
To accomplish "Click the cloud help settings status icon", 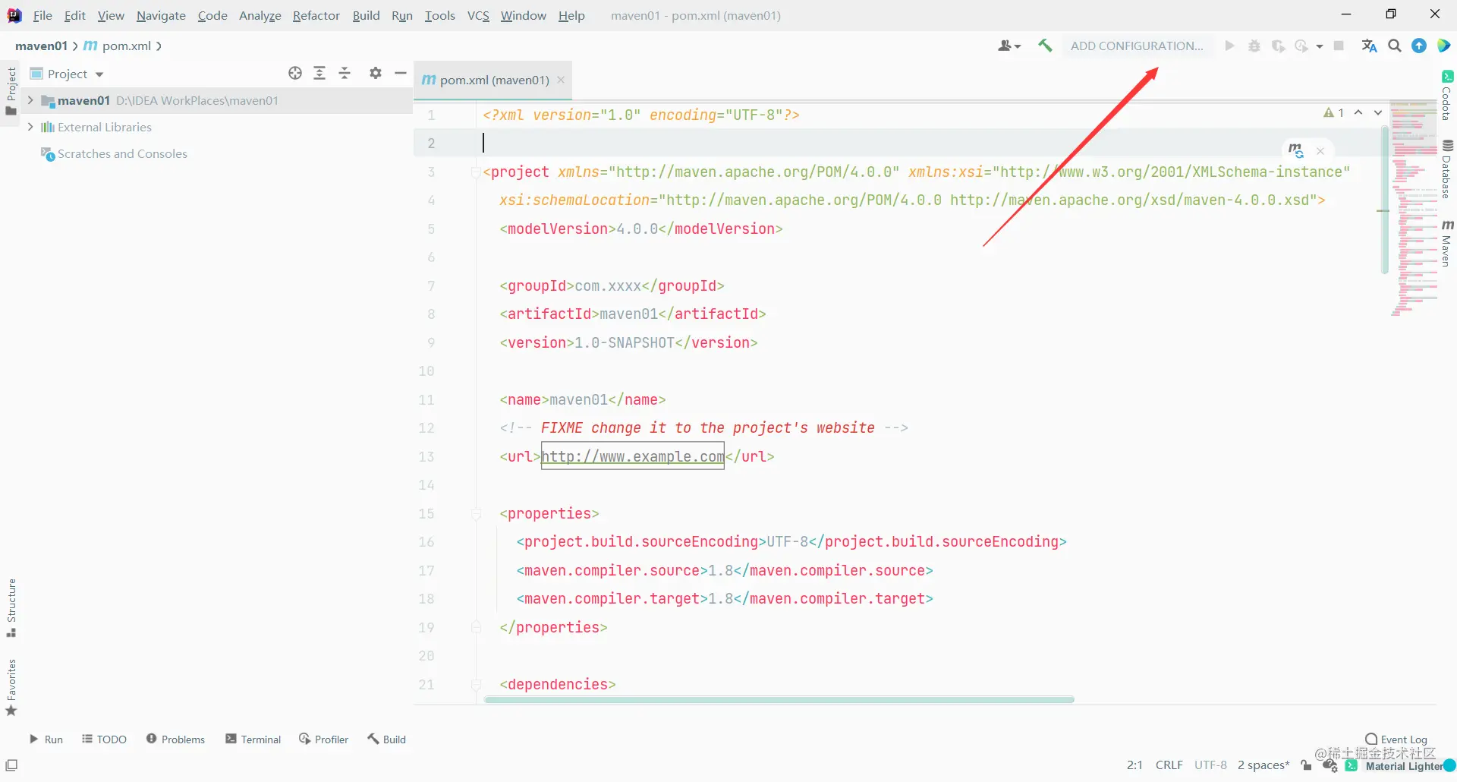I will [1330, 765].
